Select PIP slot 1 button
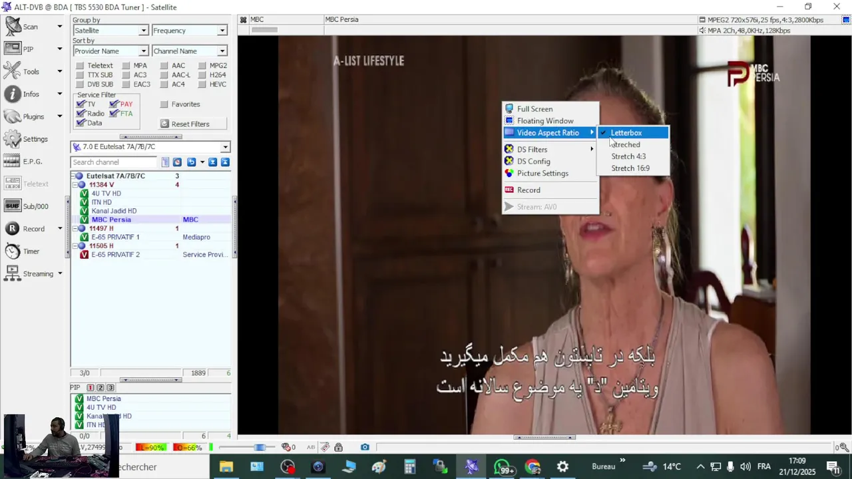 coord(91,388)
